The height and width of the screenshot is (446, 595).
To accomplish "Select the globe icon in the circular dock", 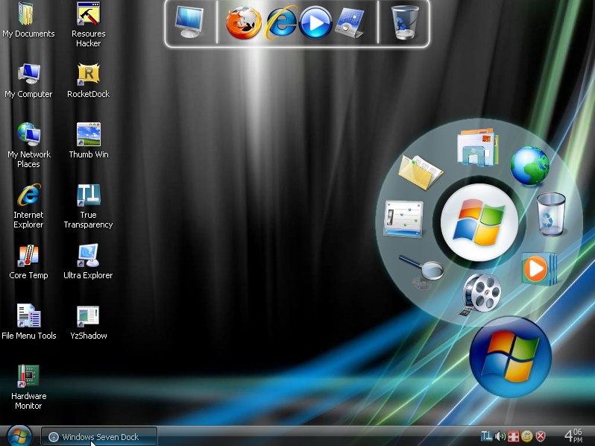I will coord(529,166).
